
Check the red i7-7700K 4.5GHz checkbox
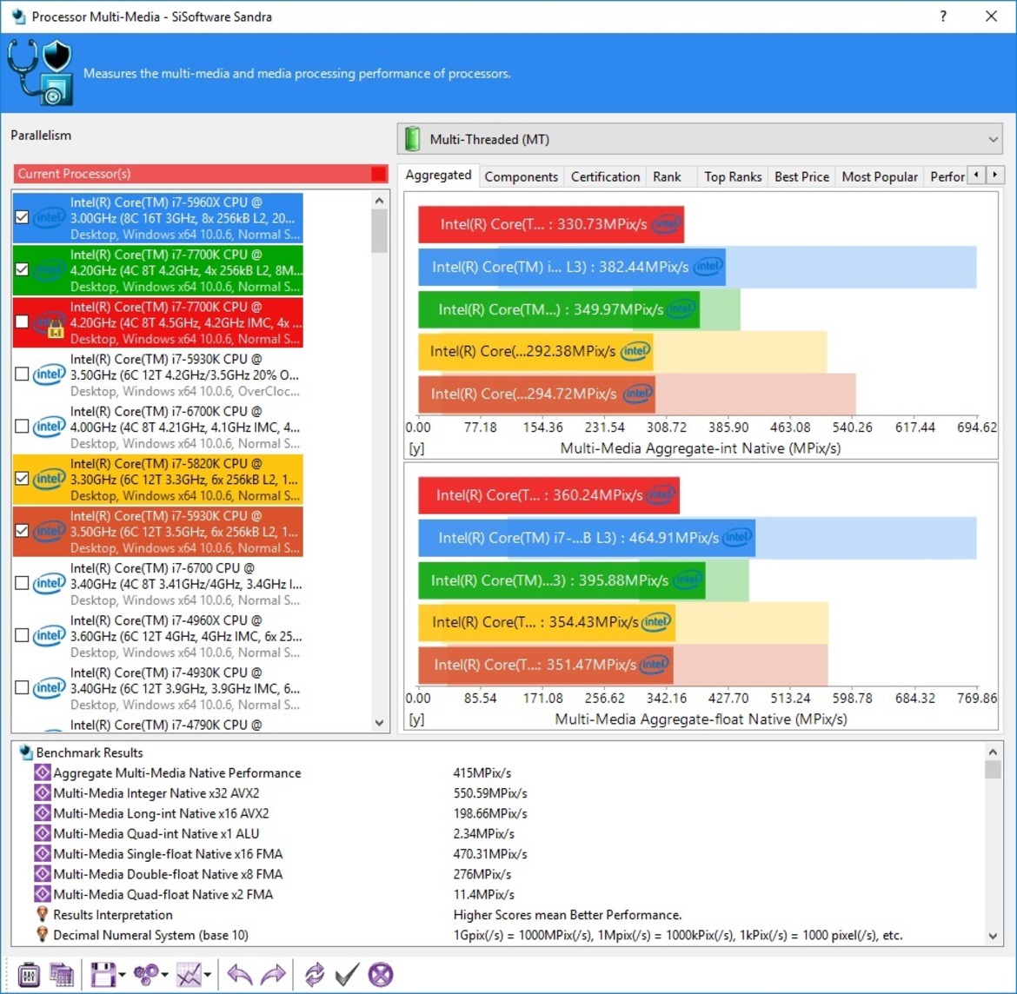[x=22, y=321]
